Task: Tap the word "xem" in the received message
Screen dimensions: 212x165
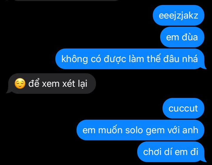Action: [51, 84]
